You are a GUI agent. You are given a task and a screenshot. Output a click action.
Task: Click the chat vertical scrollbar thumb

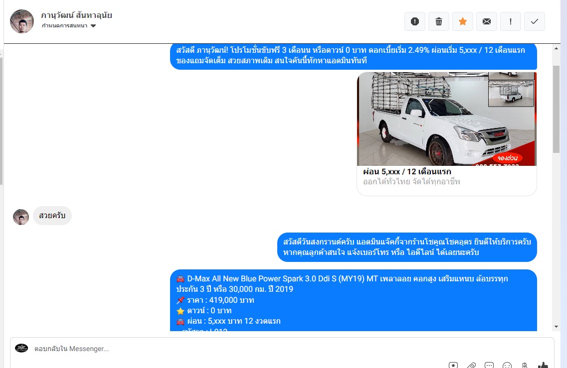coord(556,110)
